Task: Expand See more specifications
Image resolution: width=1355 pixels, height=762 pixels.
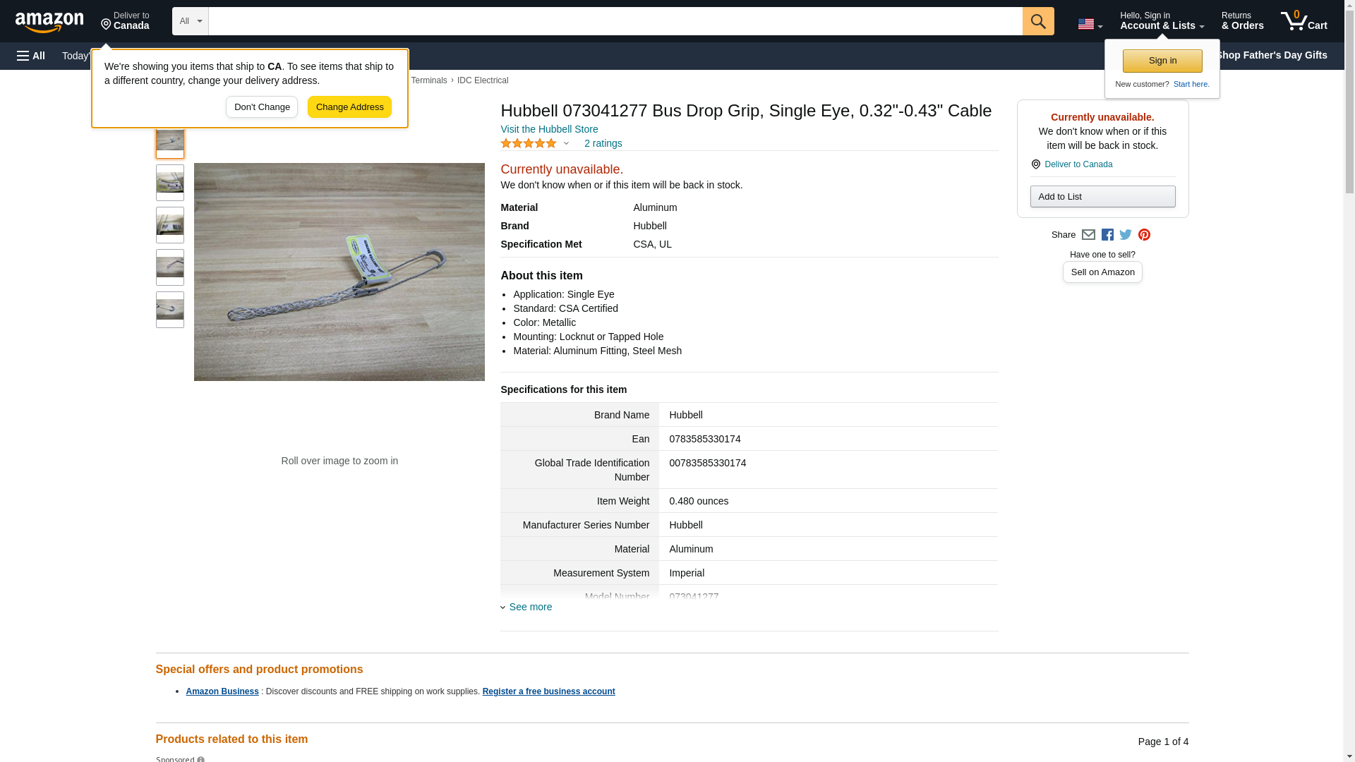Action: pos(530,607)
